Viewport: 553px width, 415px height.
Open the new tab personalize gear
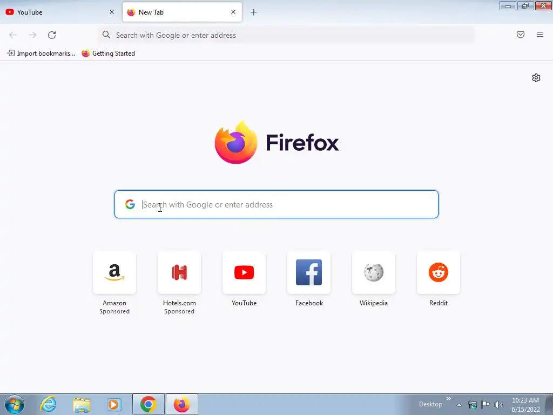coord(536,78)
